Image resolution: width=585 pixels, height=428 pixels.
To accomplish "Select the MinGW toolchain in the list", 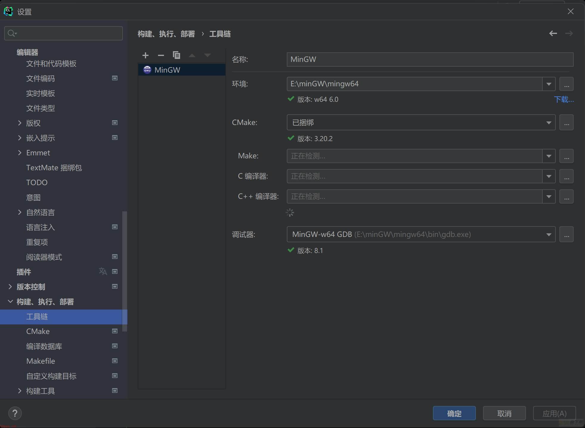I will (182, 70).
